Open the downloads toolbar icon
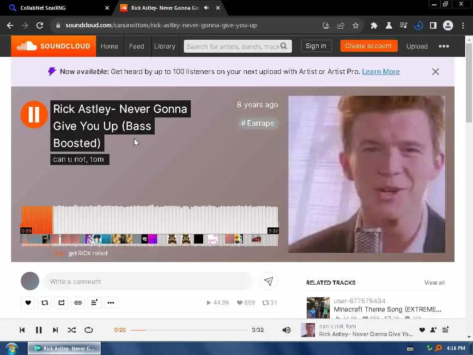473x355 pixels. tap(418, 26)
